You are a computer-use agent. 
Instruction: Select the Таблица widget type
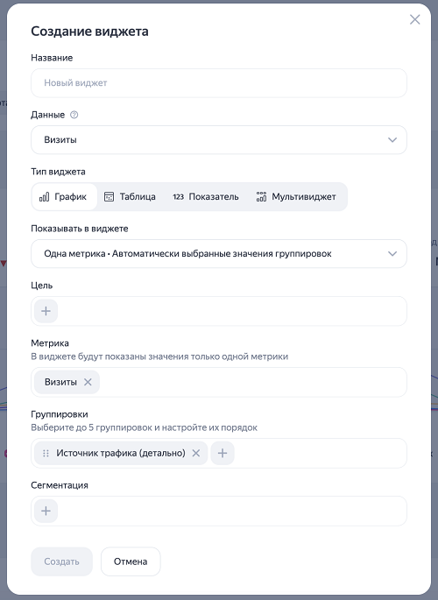click(x=130, y=197)
